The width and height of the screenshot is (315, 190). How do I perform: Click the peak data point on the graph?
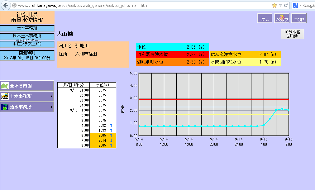(x=282, y=109)
